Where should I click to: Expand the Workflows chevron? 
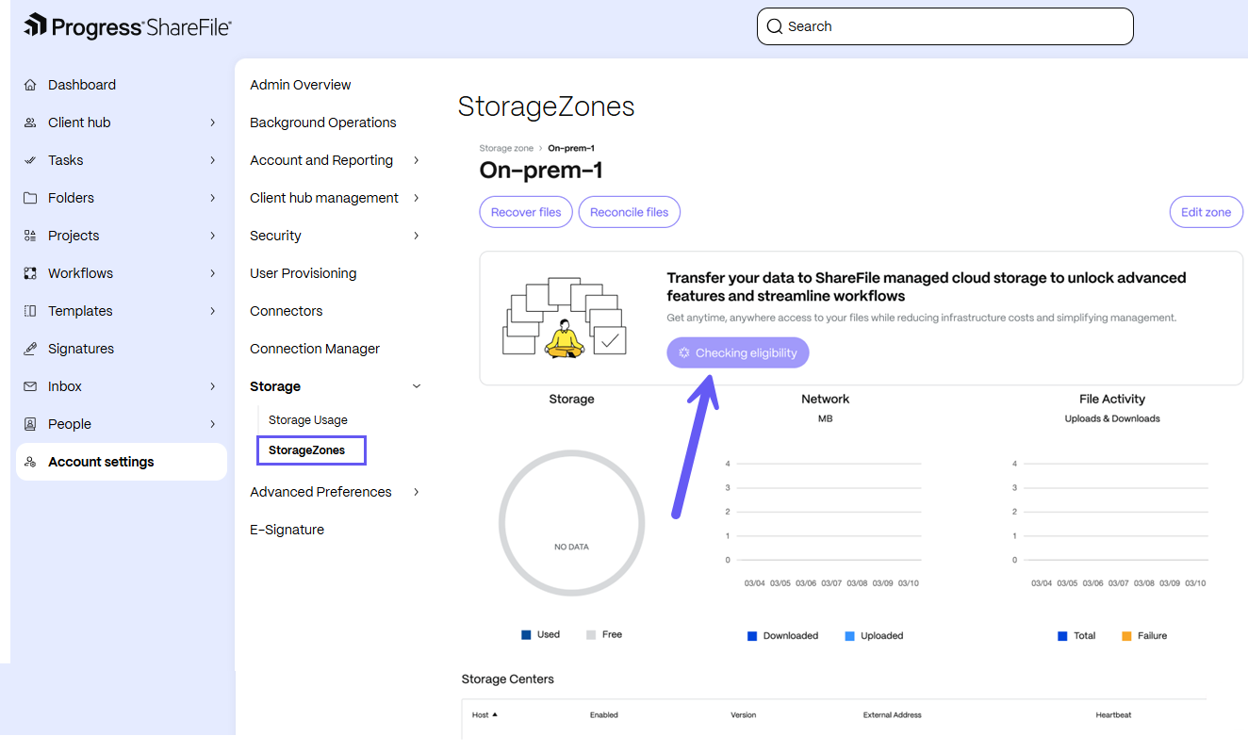[213, 273]
